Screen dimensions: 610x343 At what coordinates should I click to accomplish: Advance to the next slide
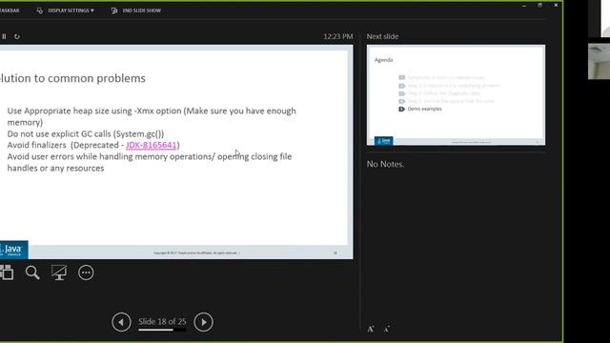tap(203, 322)
